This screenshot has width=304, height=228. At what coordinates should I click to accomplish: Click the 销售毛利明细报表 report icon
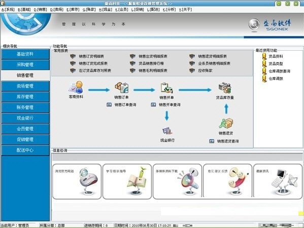[x=132, y=70]
